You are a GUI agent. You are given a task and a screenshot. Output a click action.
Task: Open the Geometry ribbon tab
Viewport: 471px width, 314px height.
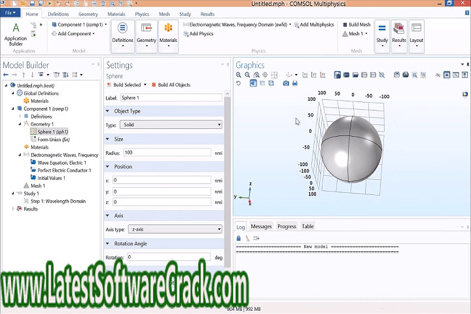tap(88, 14)
